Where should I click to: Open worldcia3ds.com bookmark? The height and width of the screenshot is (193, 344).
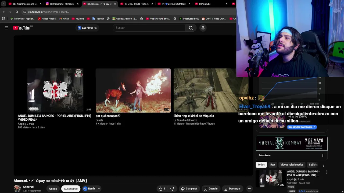124,19
